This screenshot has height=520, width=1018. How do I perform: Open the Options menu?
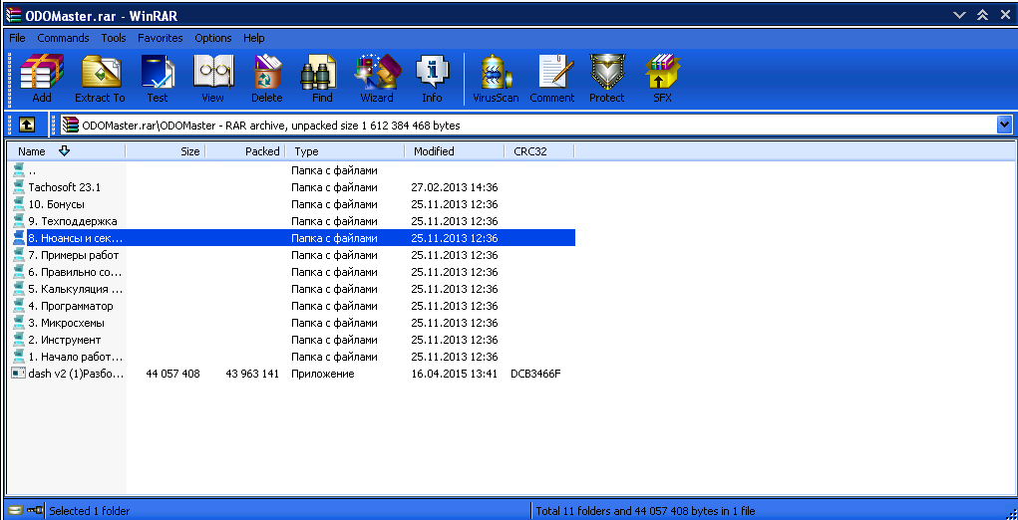click(x=213, y=38)
